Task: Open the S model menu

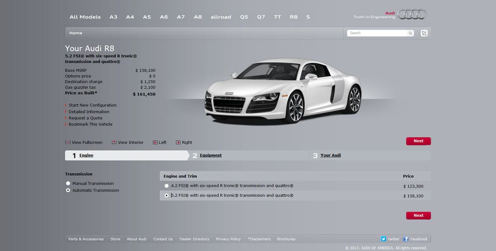Action: pos(308,17)
